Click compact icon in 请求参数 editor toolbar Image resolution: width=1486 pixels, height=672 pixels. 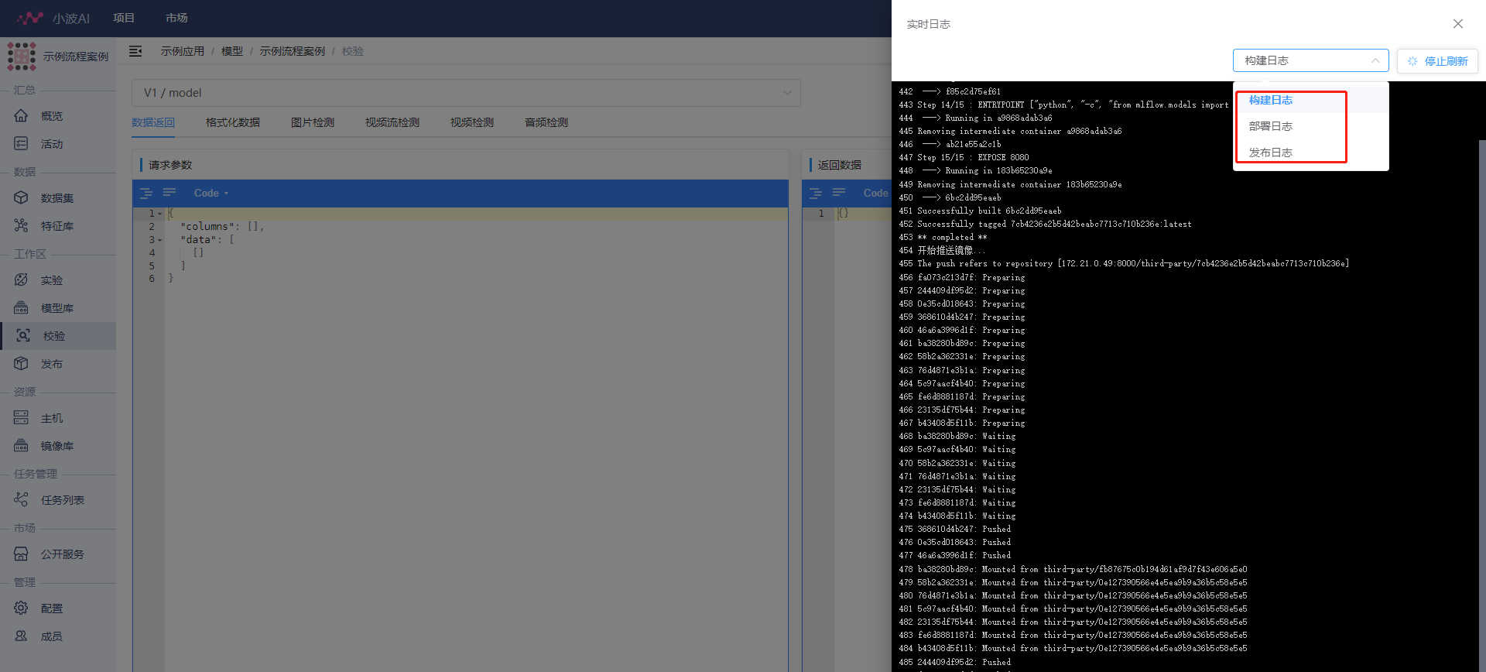(169, 193)
